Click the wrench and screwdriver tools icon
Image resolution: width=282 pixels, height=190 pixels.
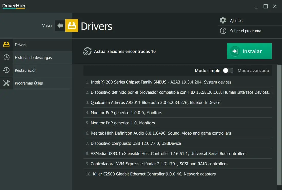pyautogui.click(x=6, y=83)
